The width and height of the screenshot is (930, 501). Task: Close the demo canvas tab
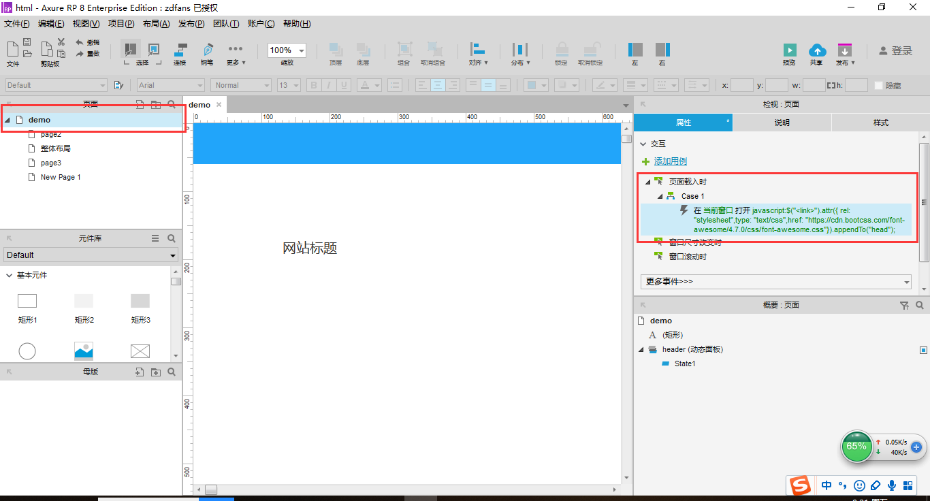(219, 105)
